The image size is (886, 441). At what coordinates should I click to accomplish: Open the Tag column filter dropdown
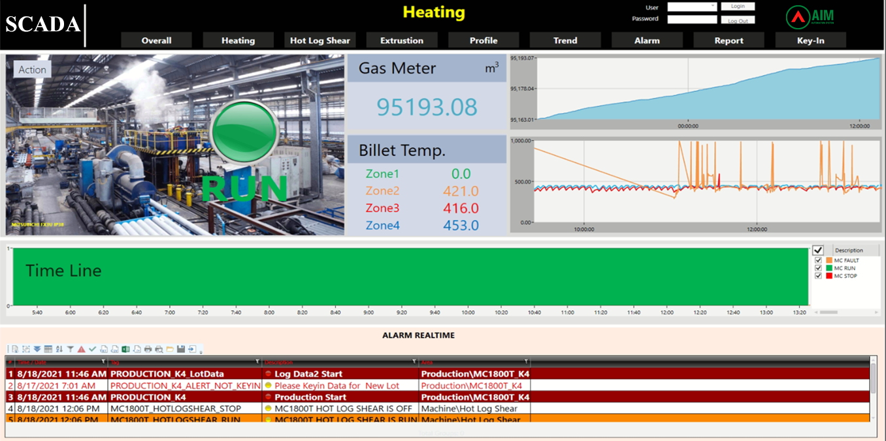(x=258, y=361)
